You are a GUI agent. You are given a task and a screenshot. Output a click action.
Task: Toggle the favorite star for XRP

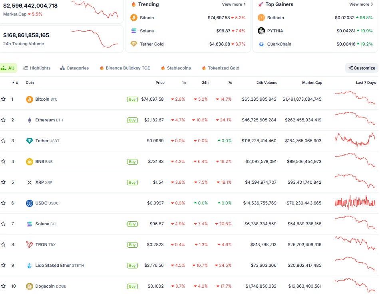tap(4, 182)
